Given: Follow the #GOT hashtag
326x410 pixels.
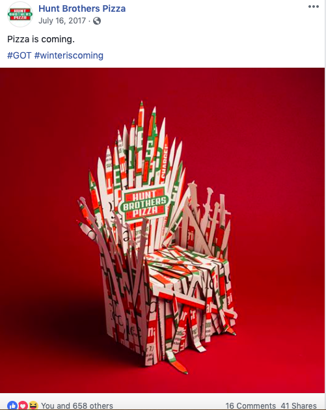Looking at the screenshot, I should click(20, 55).
